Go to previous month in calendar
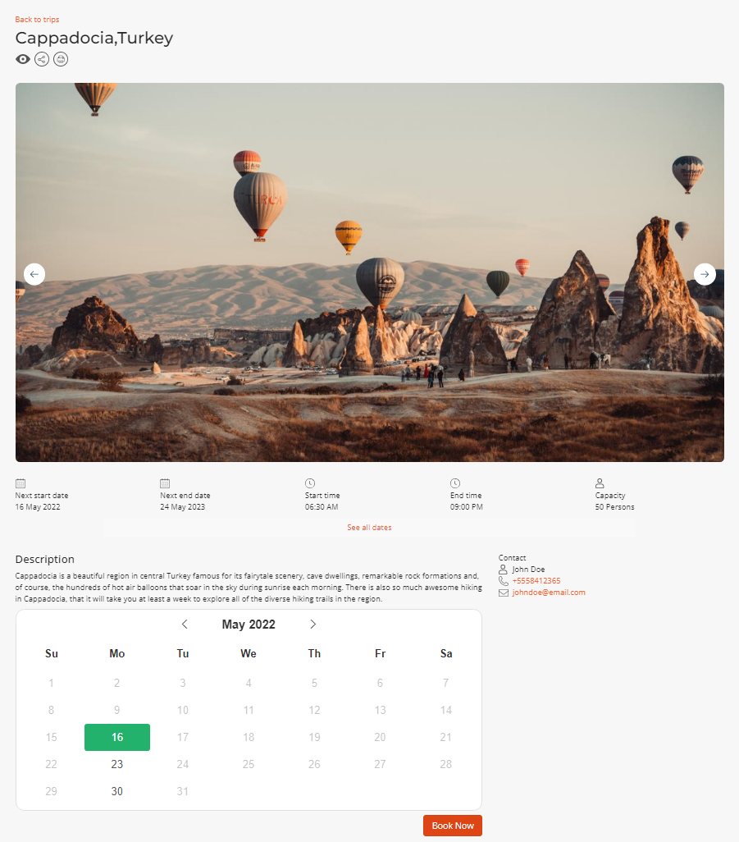 click(x=185, y=624)
